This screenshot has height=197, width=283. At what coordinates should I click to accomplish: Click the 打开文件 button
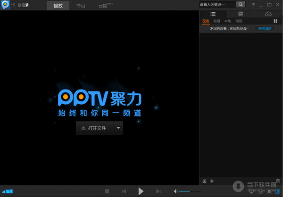pyautogui.click(x=95, y=128)
